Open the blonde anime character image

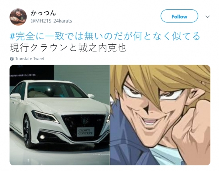160,115
